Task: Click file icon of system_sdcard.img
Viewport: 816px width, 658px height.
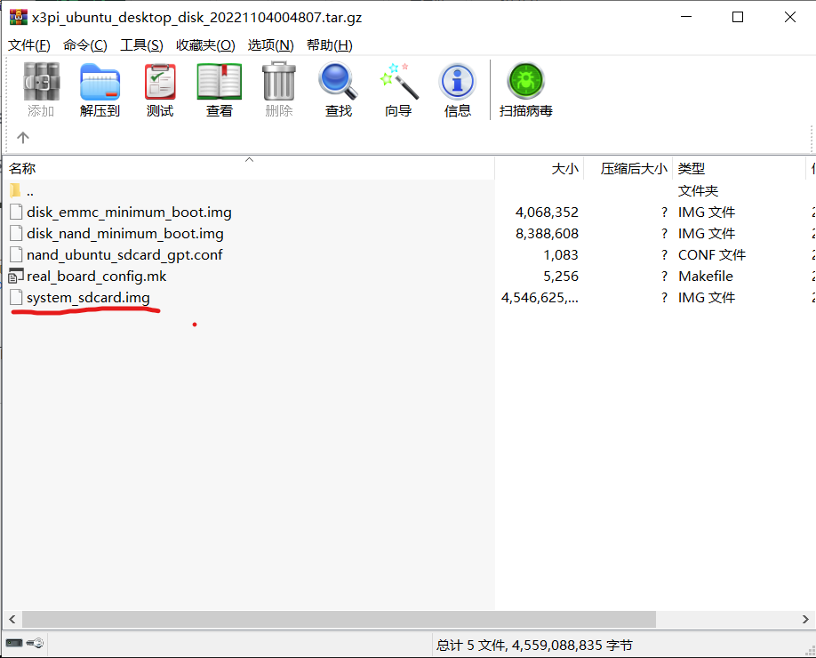Action: pyautogui.click(x=16, y=297)
